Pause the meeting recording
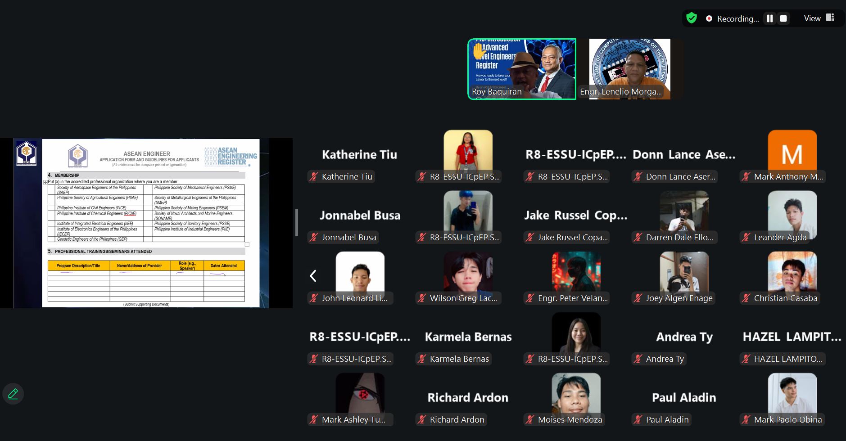The height and width of the screenshot is (441, 846). click(x=770, y=18)
